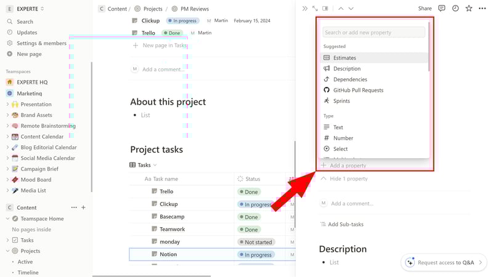Select Dependencies suggested property
The image size is (493, 277).
click(x=374, y=79)
